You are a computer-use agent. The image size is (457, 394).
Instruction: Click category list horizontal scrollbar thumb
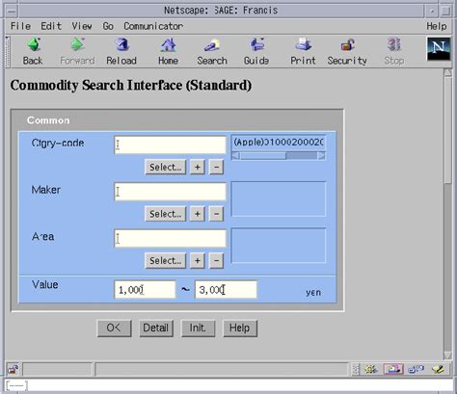tap(263, 156)
